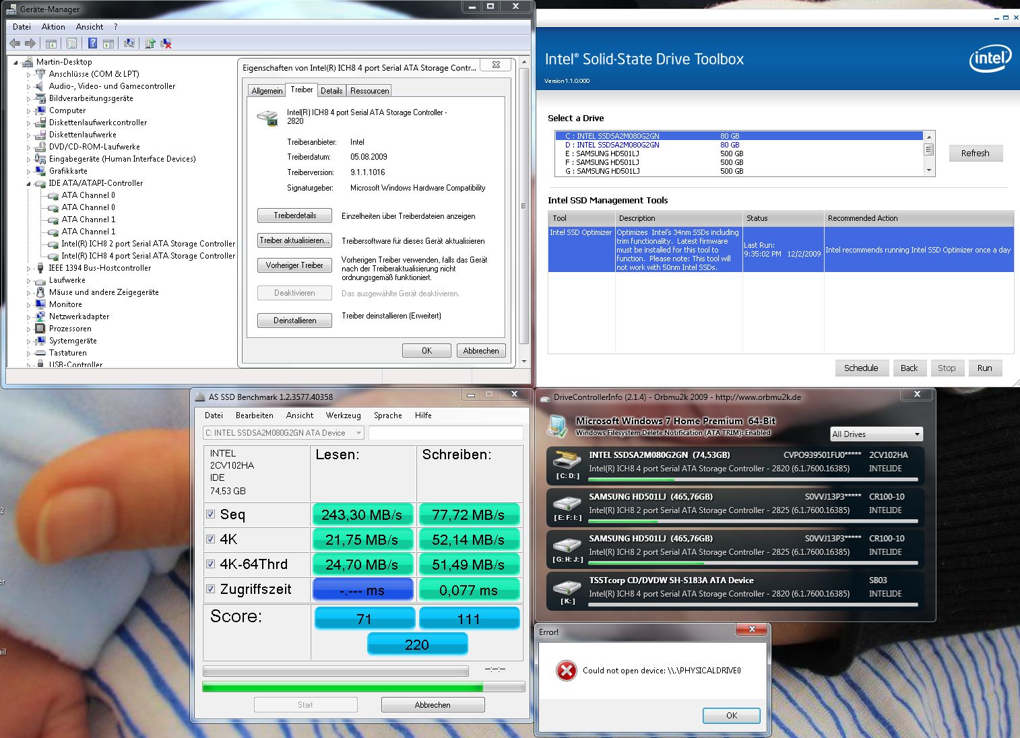Click Samsung drive icon labeled E: F: I:
This screenshot has width=1020, height=738.
567,504
